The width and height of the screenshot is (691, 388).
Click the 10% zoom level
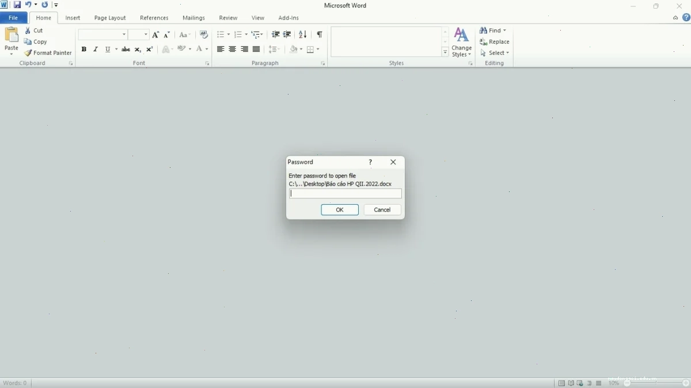(614, 383)
